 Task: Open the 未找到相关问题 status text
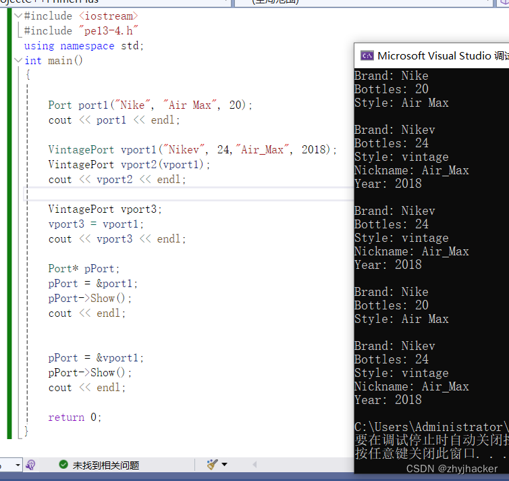(x=106, y=465)
